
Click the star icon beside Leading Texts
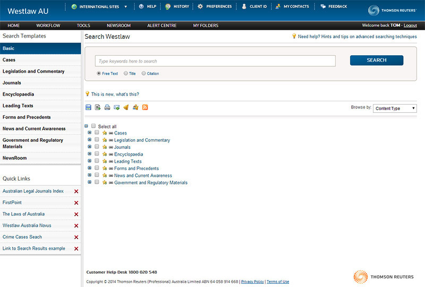point(105,161)
